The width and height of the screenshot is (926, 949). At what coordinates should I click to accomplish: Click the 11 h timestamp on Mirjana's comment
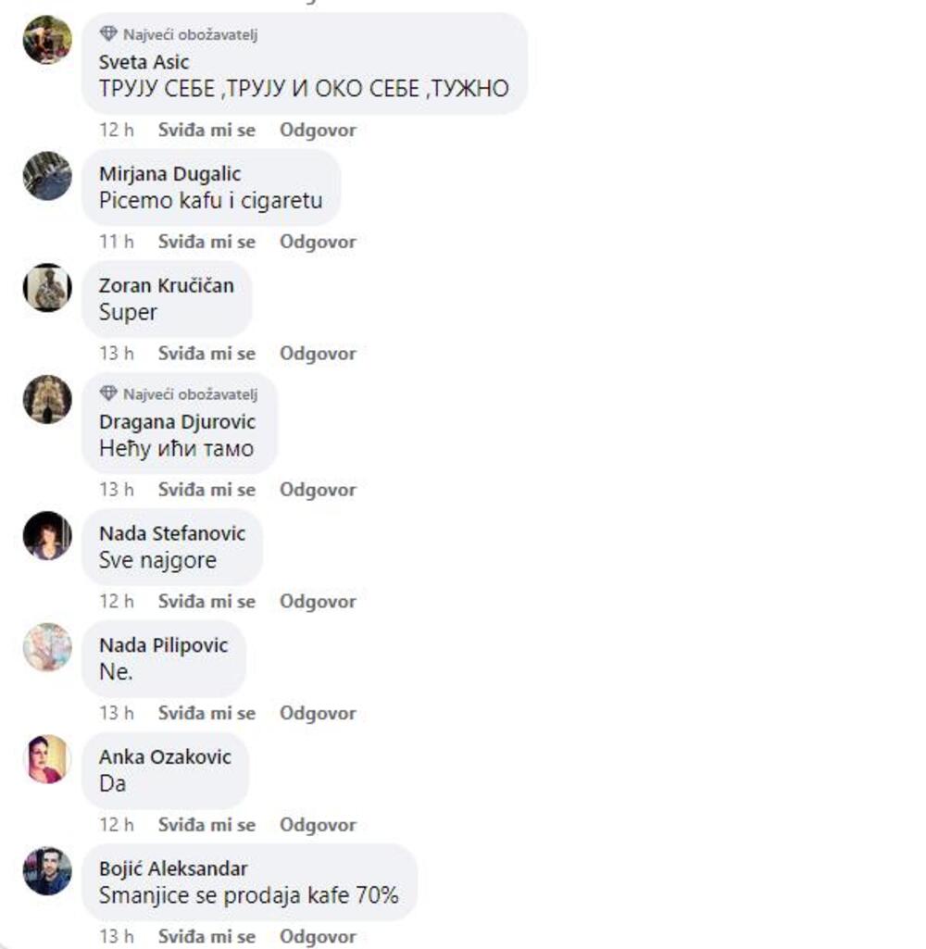116,242
